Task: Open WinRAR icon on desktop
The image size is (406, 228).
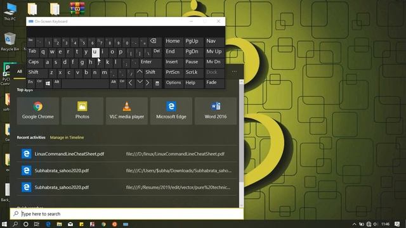Action: pyautogui.click(x=77, y=8)
